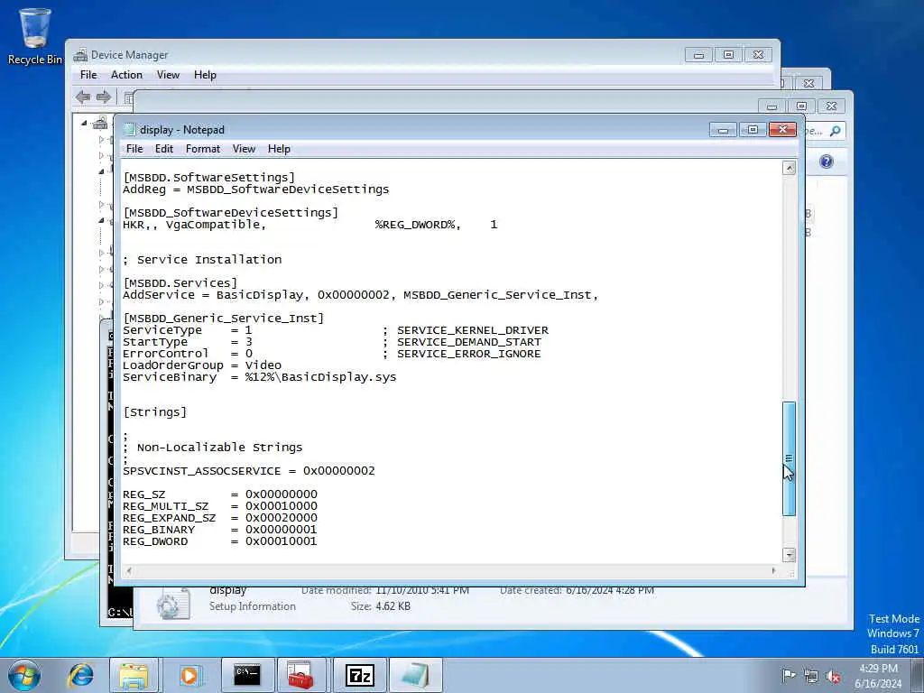Click 'Size: 4.62 KB' in Explorer details pane

(381, 605)
